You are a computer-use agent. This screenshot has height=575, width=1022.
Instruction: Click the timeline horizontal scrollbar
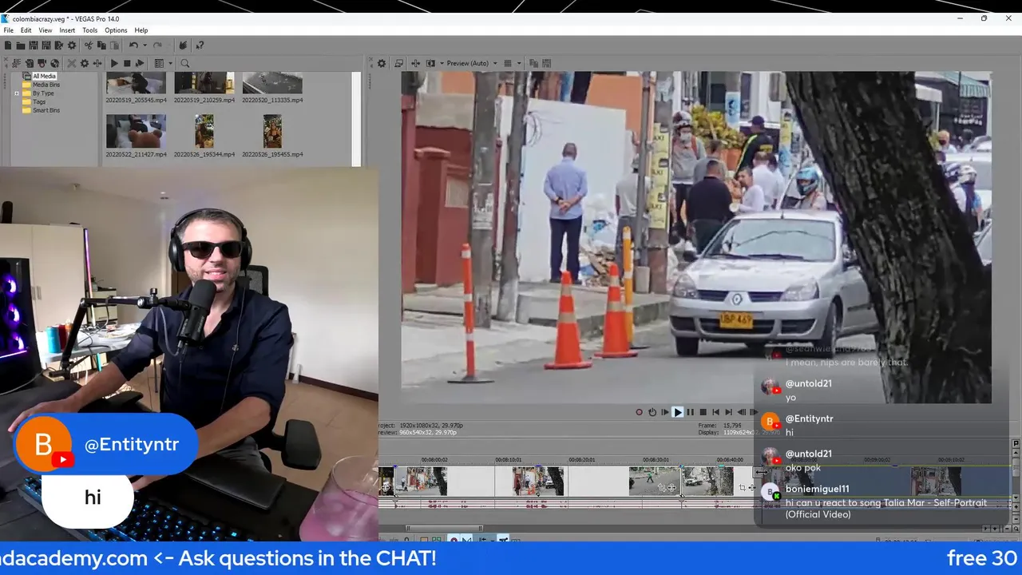point(443,528)
